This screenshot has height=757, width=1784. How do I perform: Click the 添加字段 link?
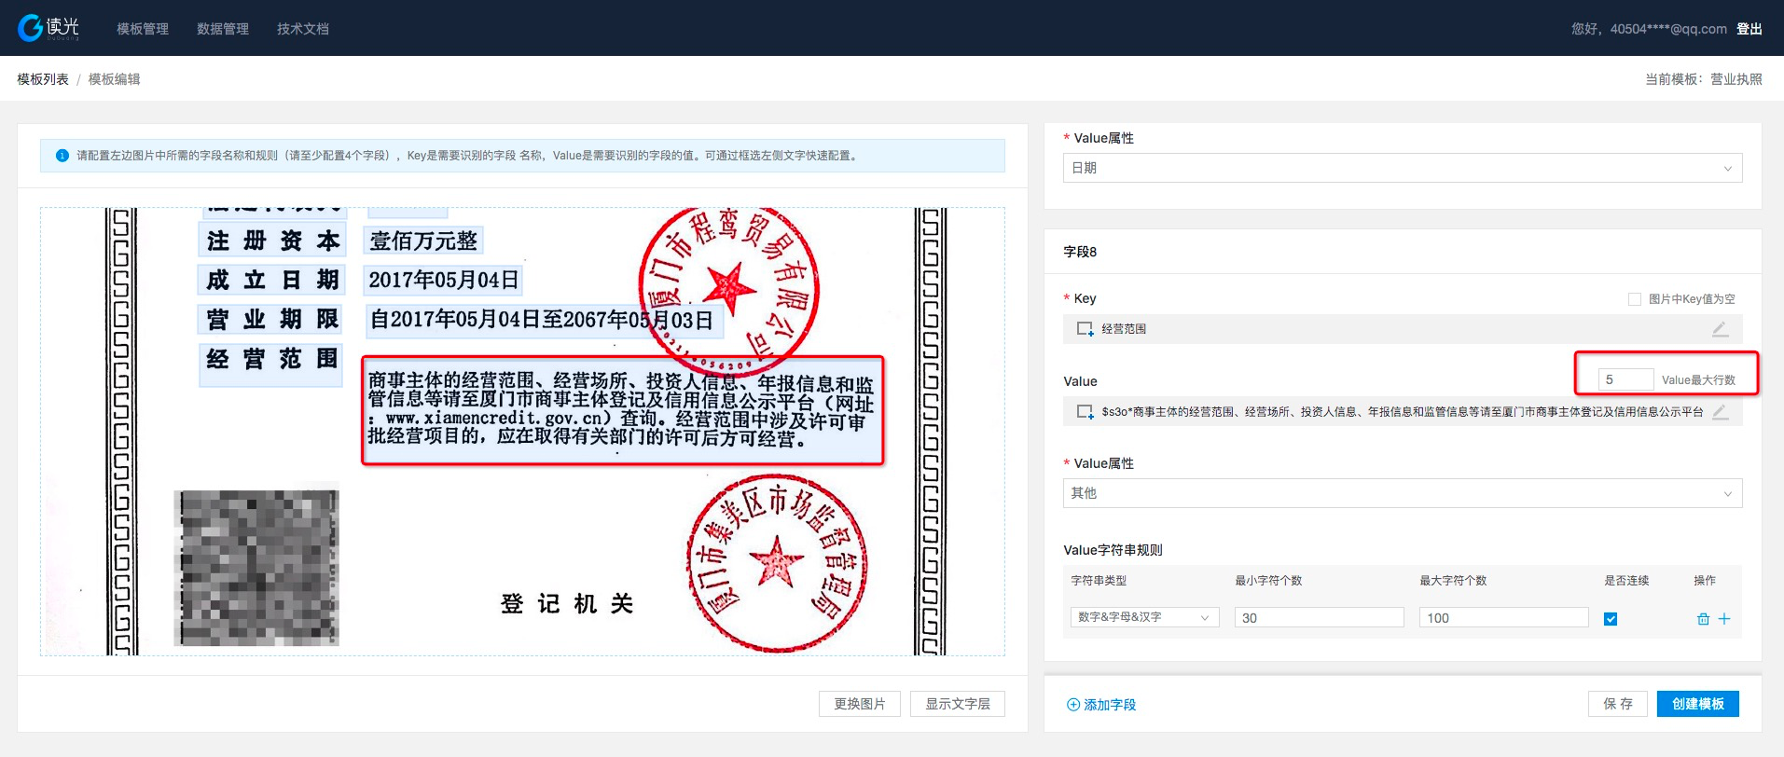[x=1101, y=705]
